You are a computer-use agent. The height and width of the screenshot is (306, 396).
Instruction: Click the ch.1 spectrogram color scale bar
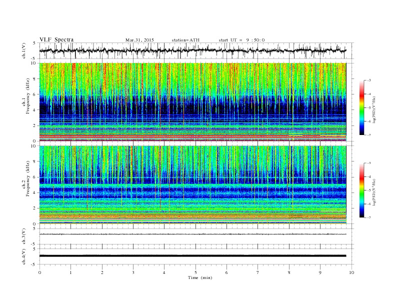[361, 108]
